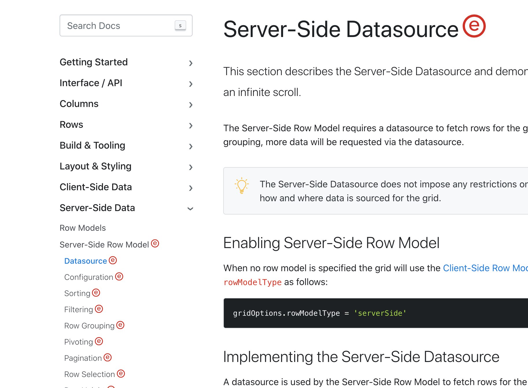This screenshot has width=528, height=388.
Task: Select the Server-Side Data menu item
Action: click(97, 208)
